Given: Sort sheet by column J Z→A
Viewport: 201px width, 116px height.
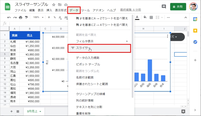Looking at the screenshot, I should [x=101, y=25].
